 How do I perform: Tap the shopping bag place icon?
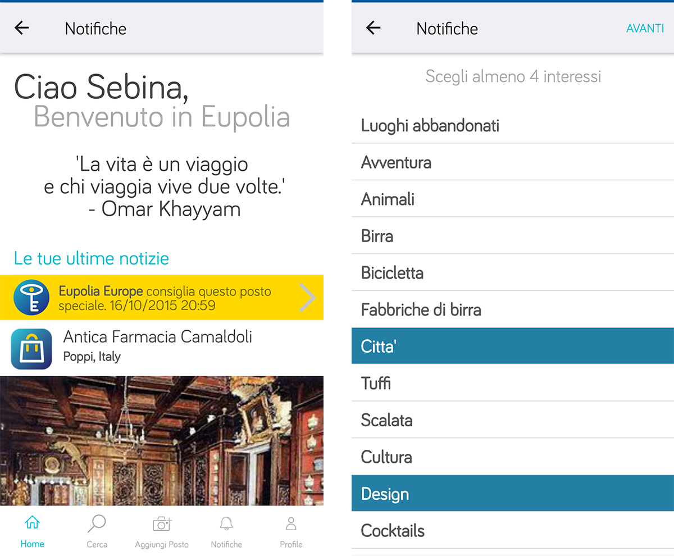coord(31,349)
